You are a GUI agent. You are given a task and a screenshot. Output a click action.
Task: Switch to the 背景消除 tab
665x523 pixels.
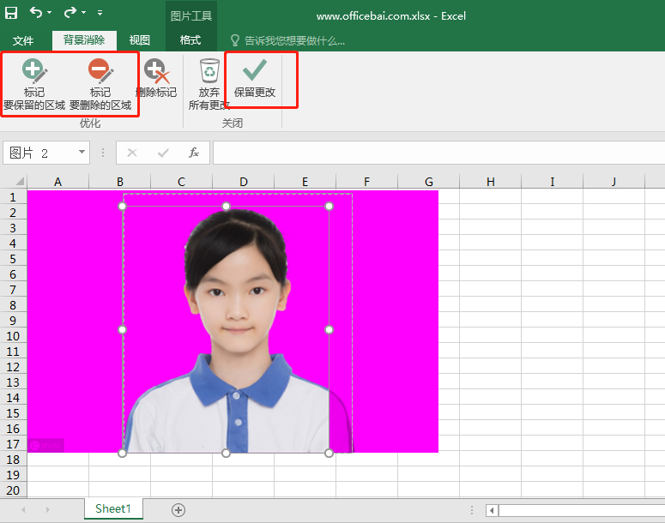coord(84,40)
